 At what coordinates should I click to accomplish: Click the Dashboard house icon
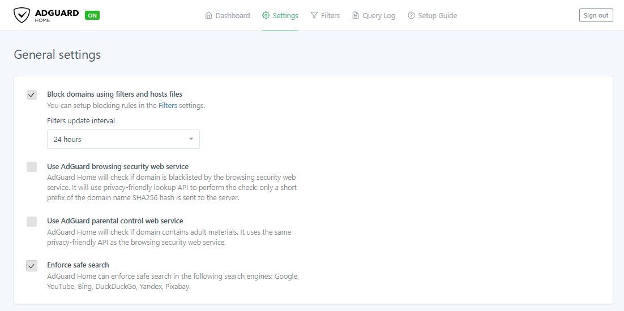pos(208,16)
